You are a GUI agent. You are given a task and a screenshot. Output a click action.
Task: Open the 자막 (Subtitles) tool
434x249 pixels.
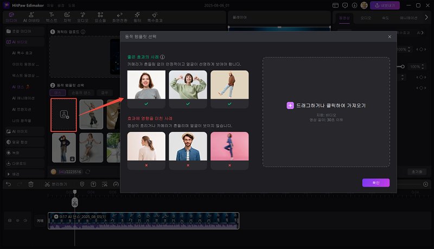click(x=67, y=17)
